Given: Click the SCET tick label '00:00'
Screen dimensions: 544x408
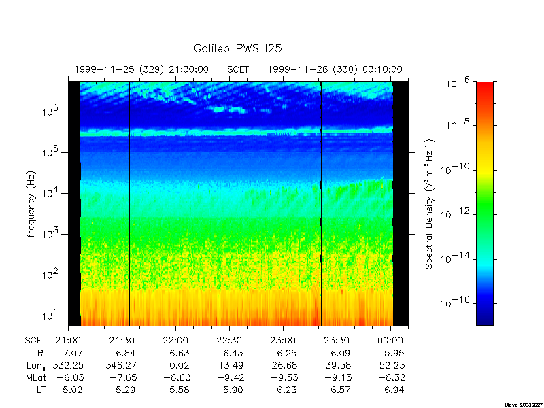Looking at the screenshot, I should 390,341.
